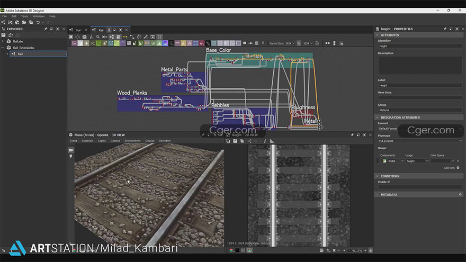
Task: Click the info icon in 2D view toolbar
Action: click(265, 141)
